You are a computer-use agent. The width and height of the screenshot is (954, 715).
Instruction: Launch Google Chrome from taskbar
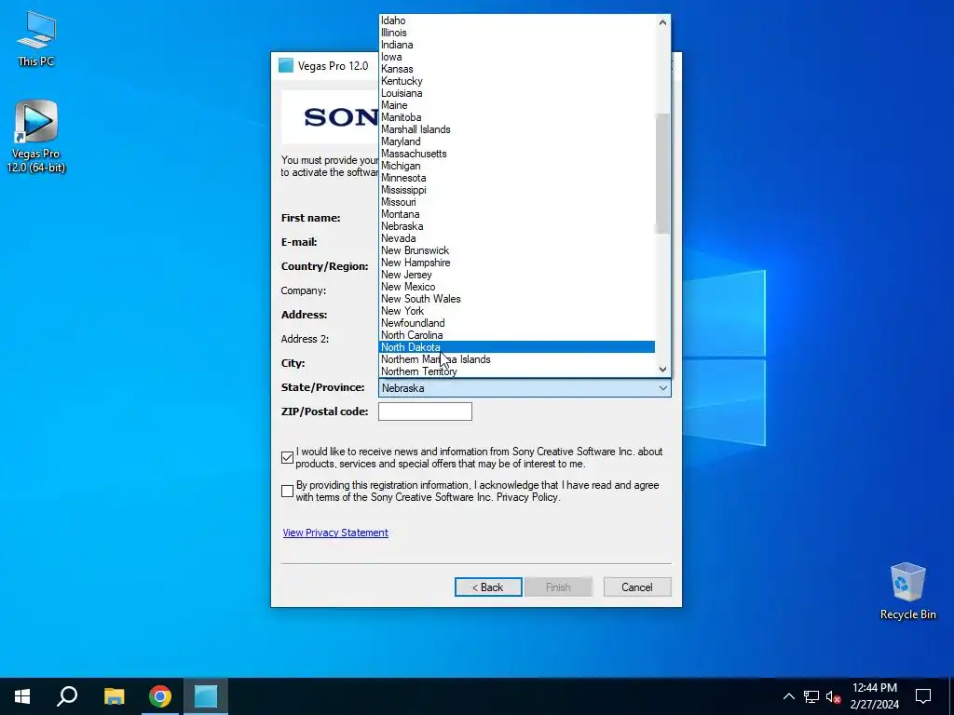pos(160,696)
